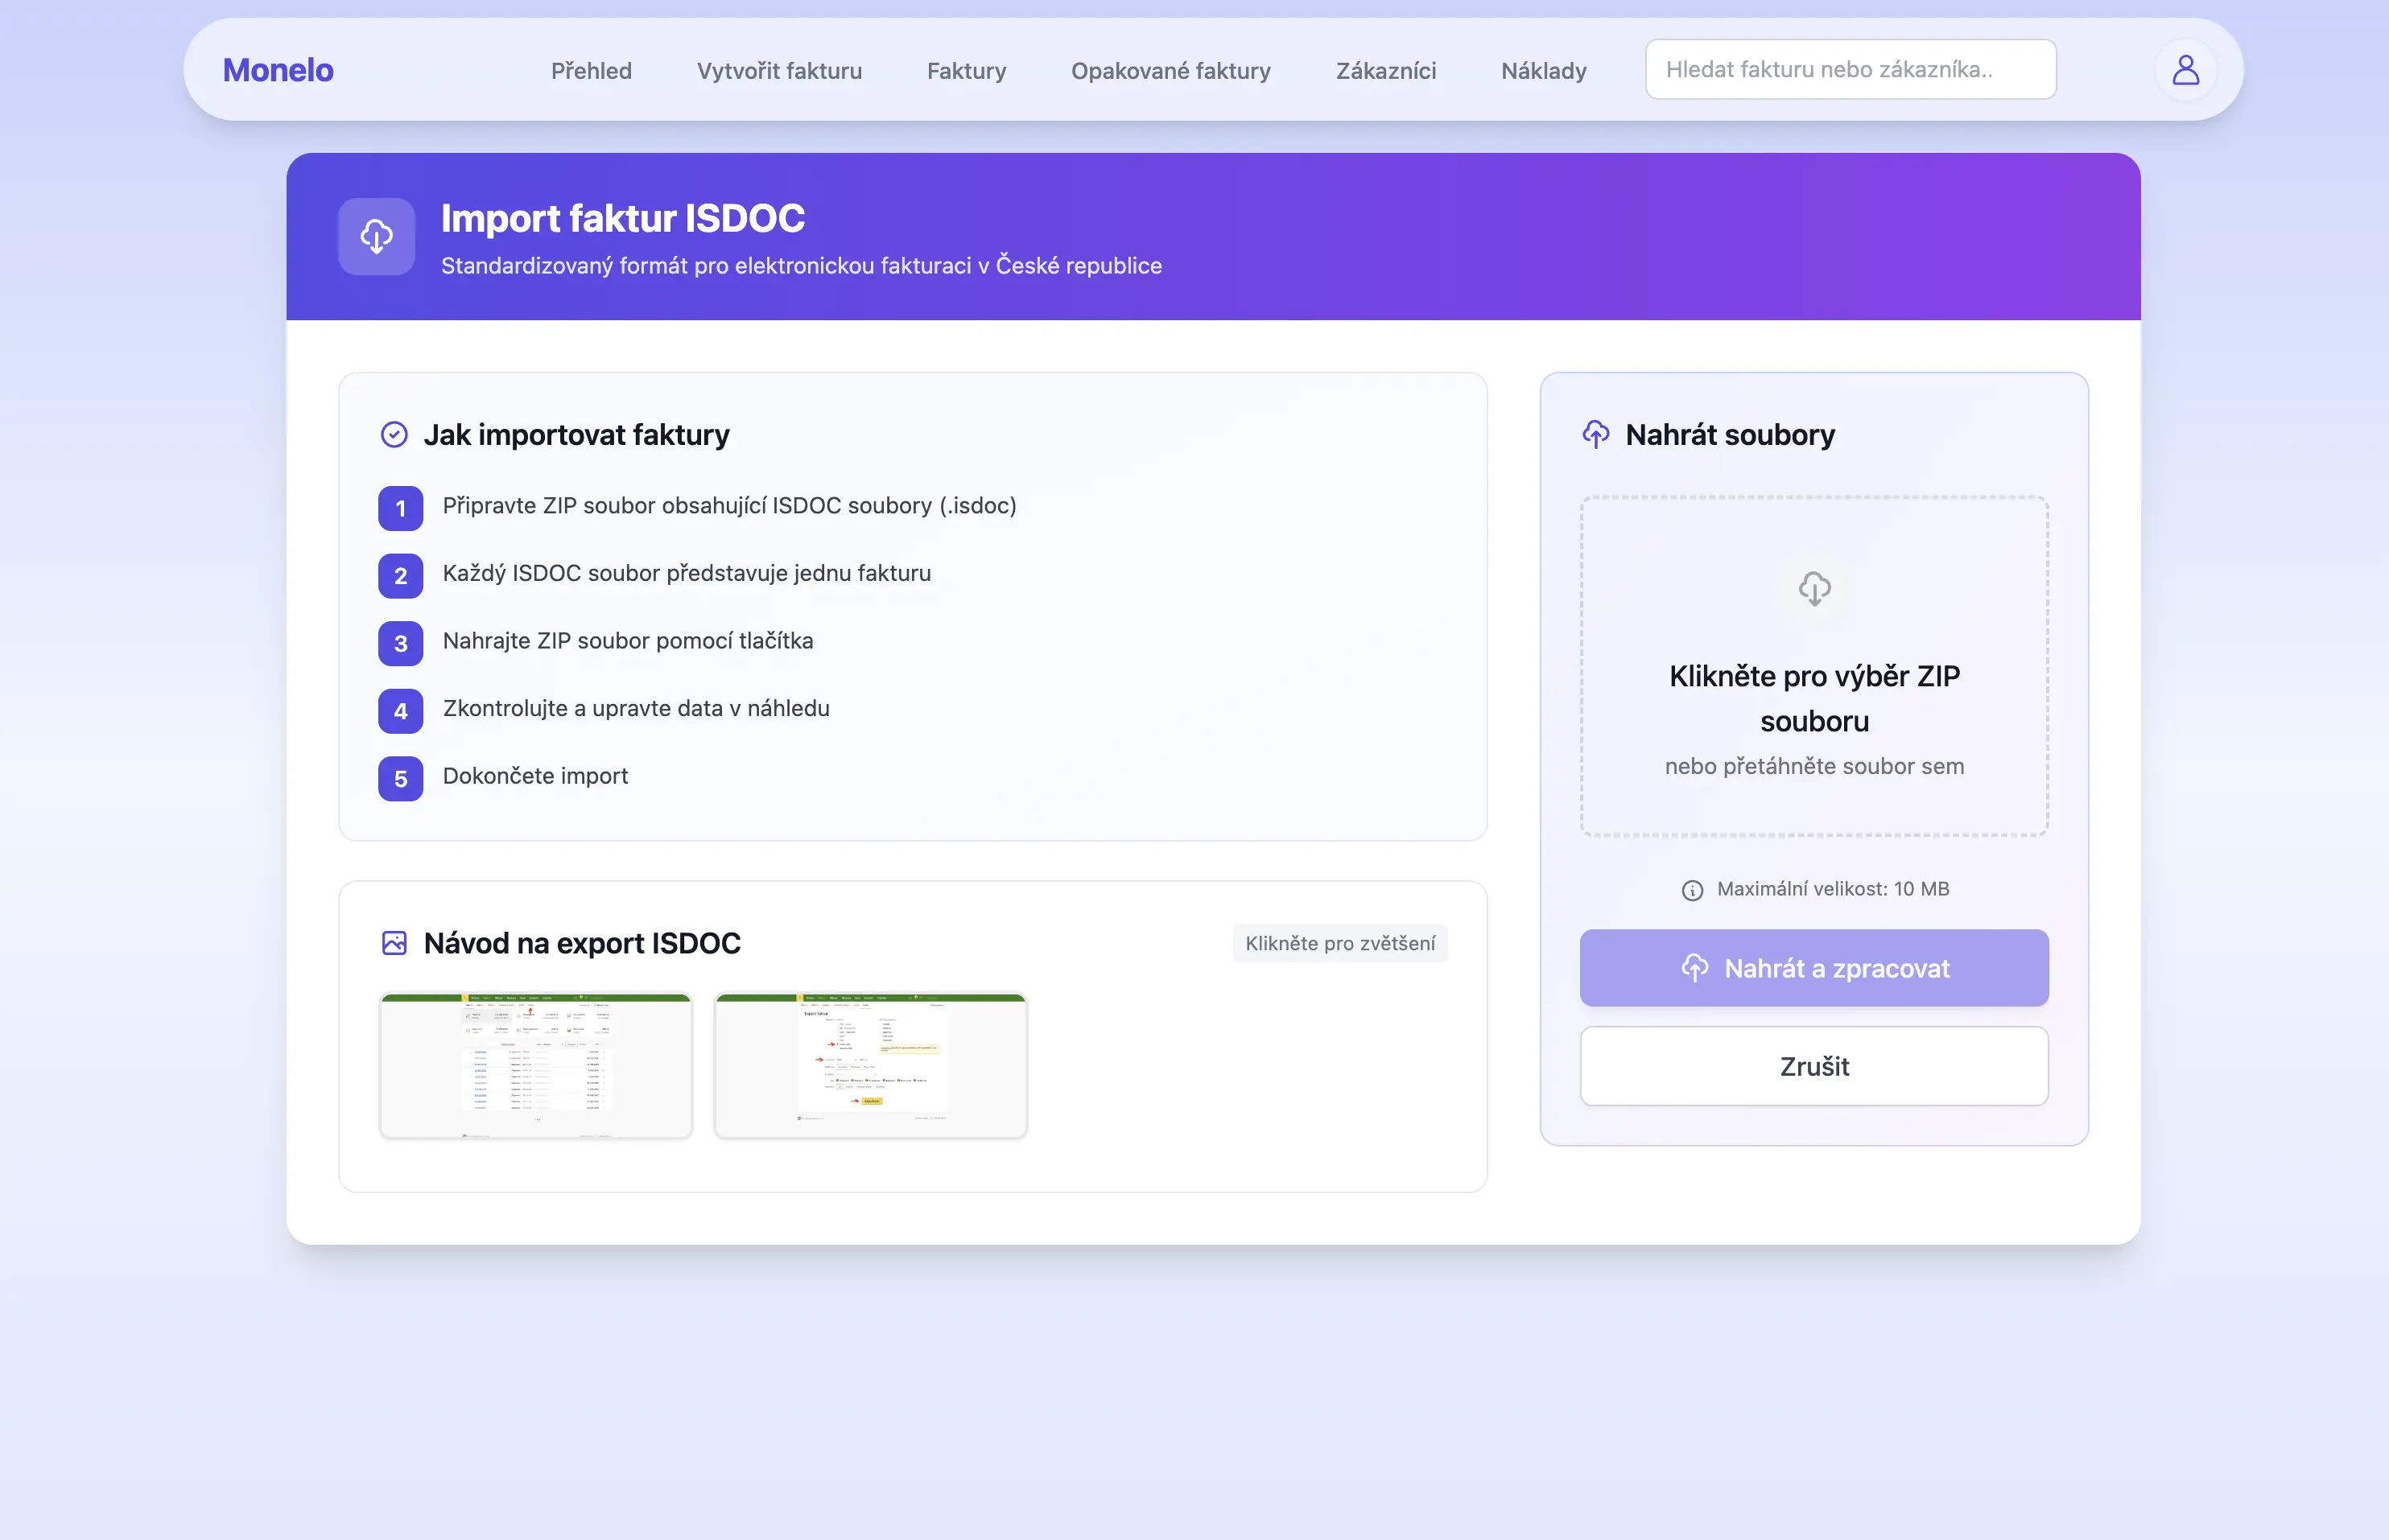Go to the Přehled menu item
The image size is (2389, 1540).
(x=592, y=71)
